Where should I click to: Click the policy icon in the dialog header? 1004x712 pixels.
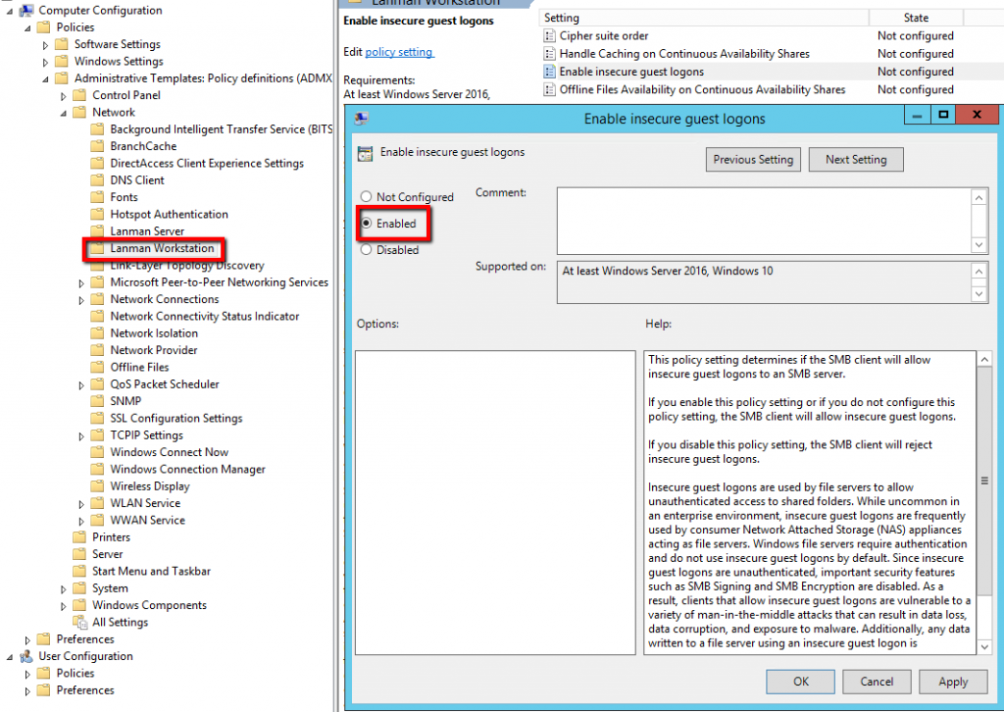point(365,154)
